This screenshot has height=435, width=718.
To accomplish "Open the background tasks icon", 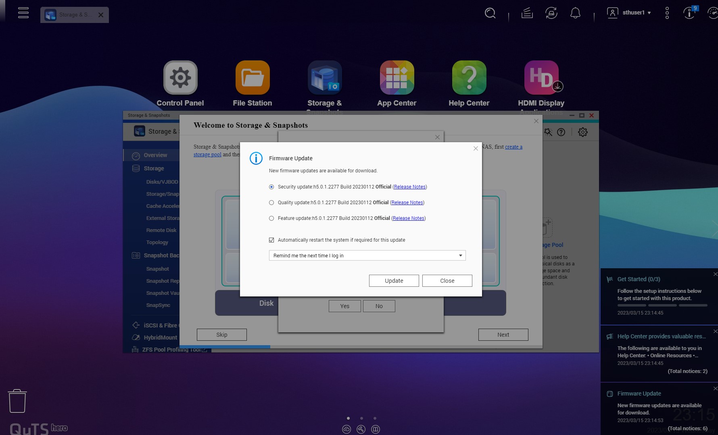I will click(527, 13).
